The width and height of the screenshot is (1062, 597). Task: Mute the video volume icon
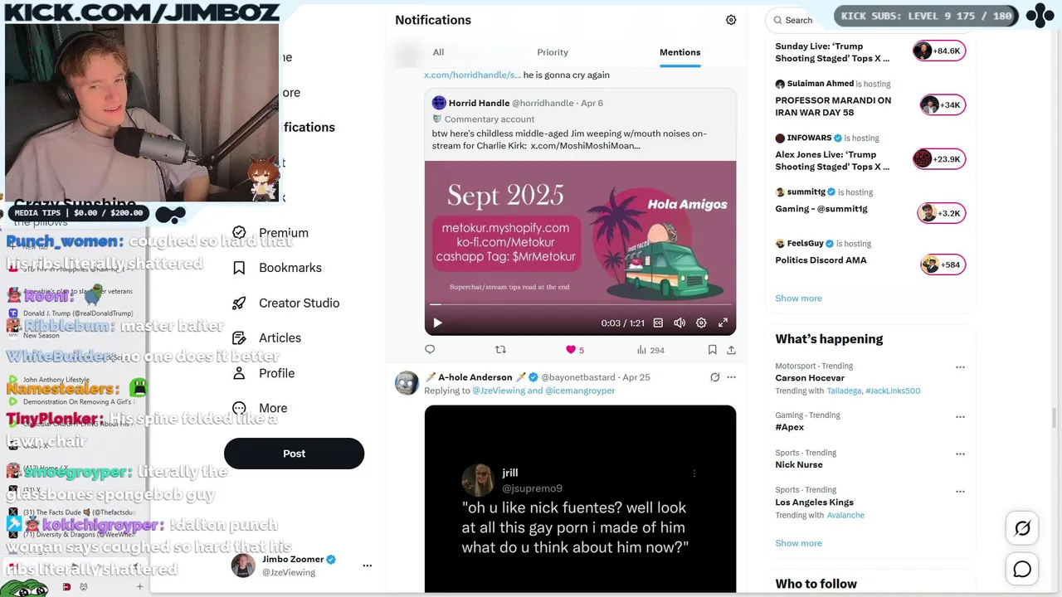coord(680,323)
